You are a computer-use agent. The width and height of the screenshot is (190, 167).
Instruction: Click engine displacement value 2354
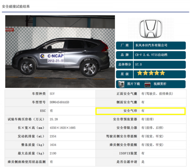click(x=53, y=136)
